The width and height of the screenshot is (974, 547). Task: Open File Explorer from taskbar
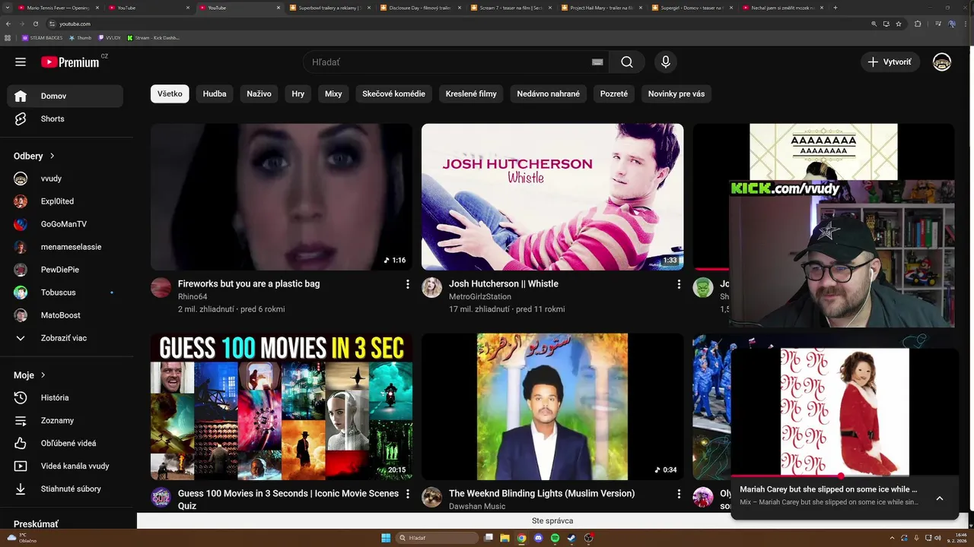coord(505,538)
